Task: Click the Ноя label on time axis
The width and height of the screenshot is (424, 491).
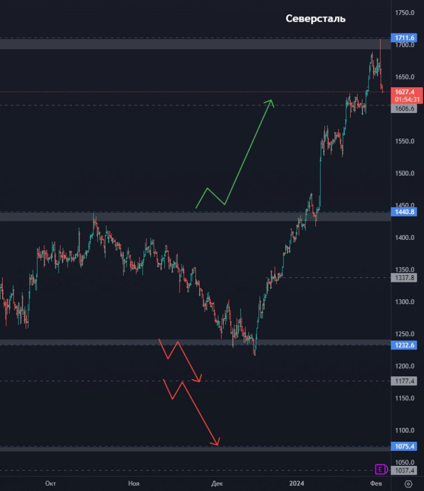Action: point(134,483)
